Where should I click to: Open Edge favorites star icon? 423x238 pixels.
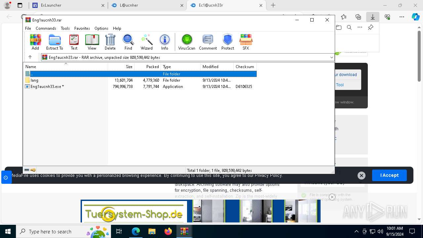pyautogui.click(x=344, y=17)
